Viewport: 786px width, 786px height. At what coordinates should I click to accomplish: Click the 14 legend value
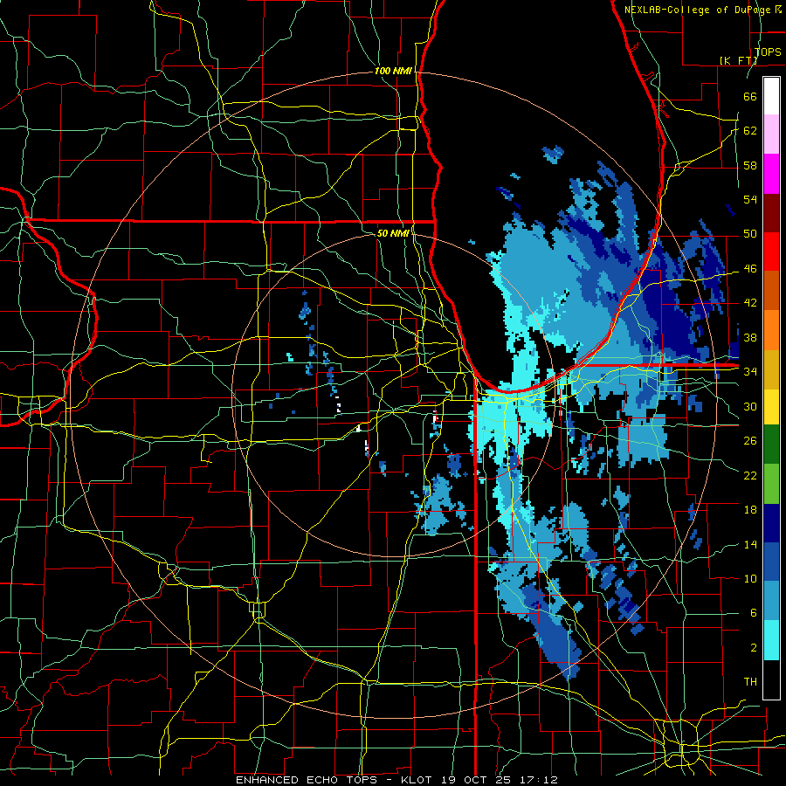[750, 544]
